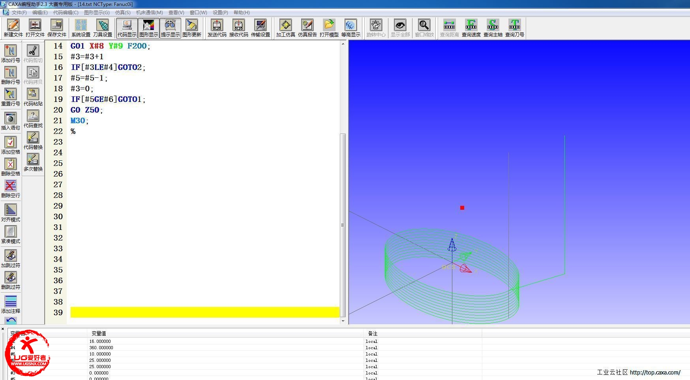This screenshot has width=690, height=380.
Task: Click the editor scroll-up arrow
Action: (343, 43)
